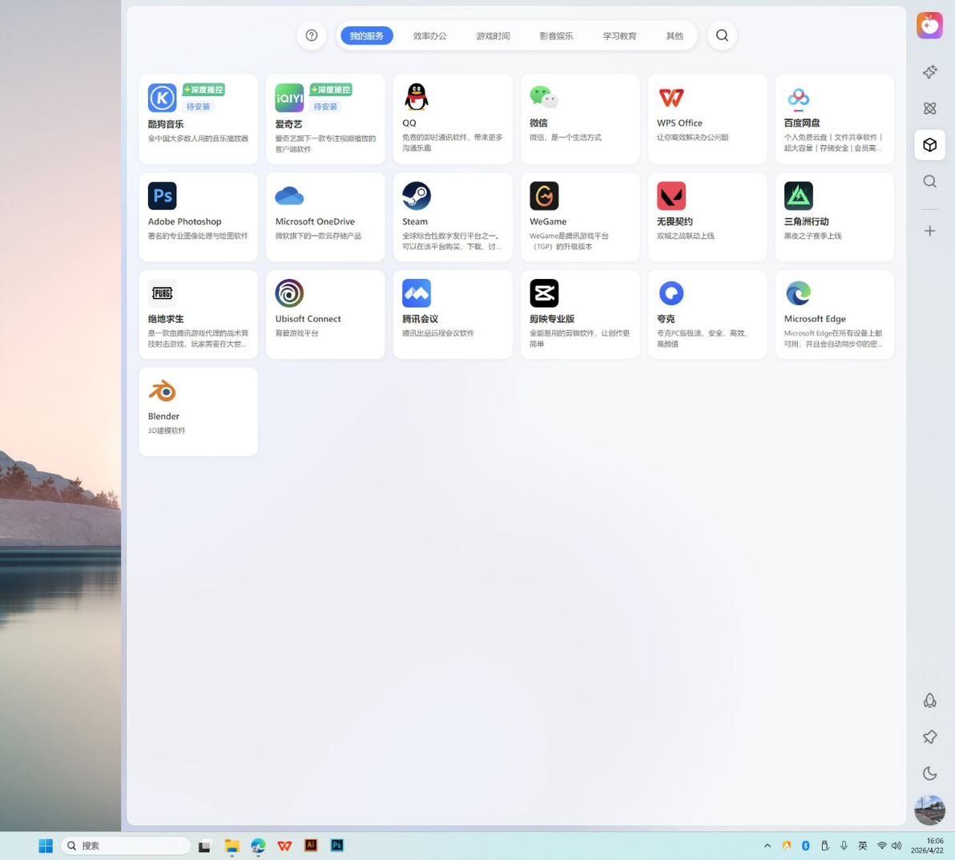
Task: Open Microsoft OneDrive icon
Action: tap(289, 196)
